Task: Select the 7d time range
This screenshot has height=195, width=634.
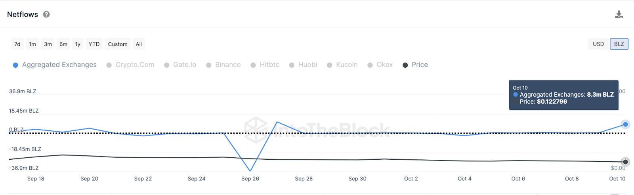Action: click(x=17, y=44)
